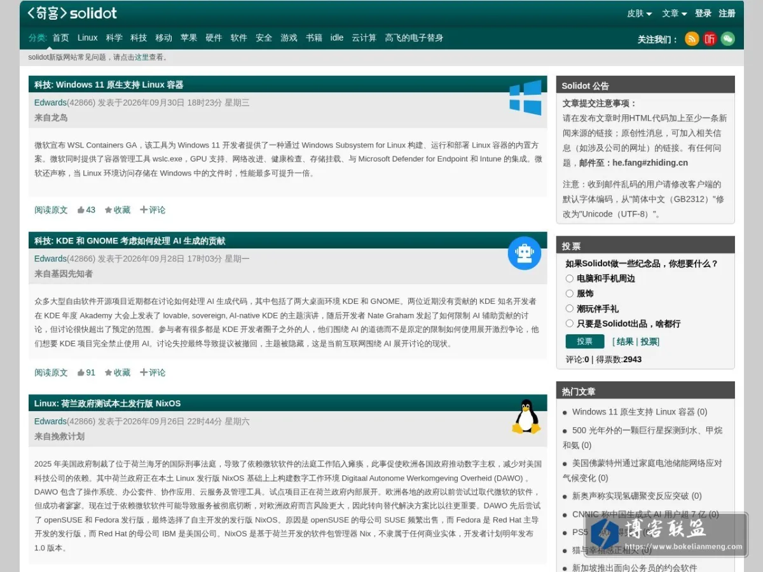The width and height of the screenshot is (763, 572).
Task: Open the 皮肤 dropdown menu
Action: click(x=640, y=13)
